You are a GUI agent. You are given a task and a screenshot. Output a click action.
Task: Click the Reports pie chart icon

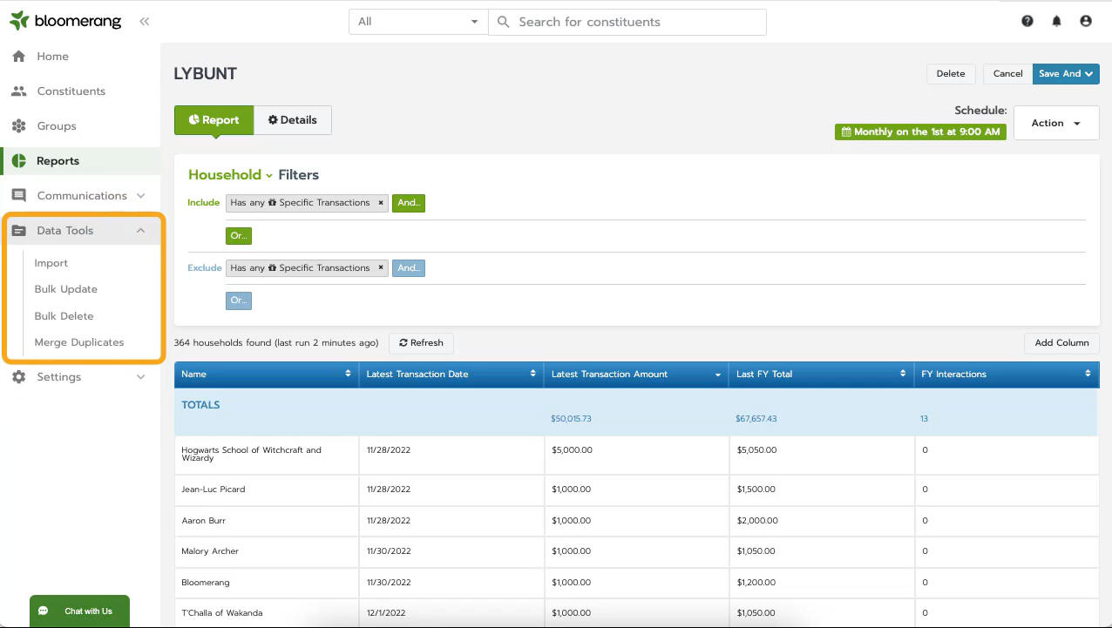click(18, 161)
